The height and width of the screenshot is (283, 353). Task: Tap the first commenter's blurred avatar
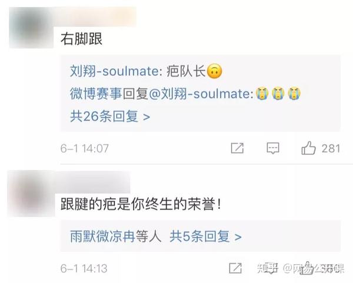click(x=32, y=28)
